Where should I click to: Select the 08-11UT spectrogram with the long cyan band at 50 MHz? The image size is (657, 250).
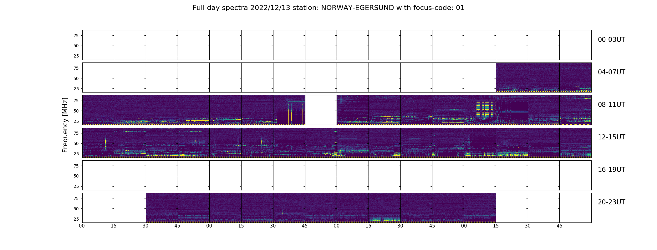coord(512,110)
